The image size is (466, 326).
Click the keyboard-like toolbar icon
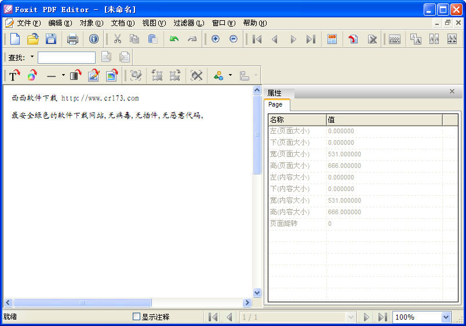(x=395, y=39)
